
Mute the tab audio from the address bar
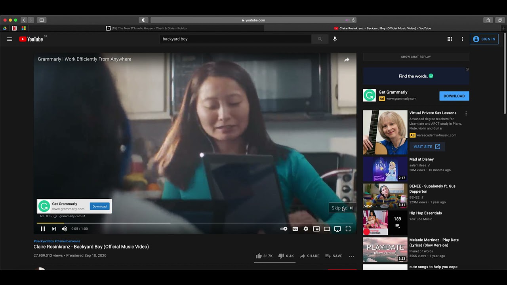point(347,20)
